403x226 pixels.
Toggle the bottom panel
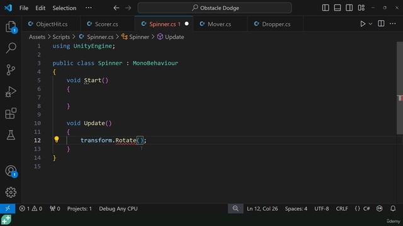[x=338, y=8]
